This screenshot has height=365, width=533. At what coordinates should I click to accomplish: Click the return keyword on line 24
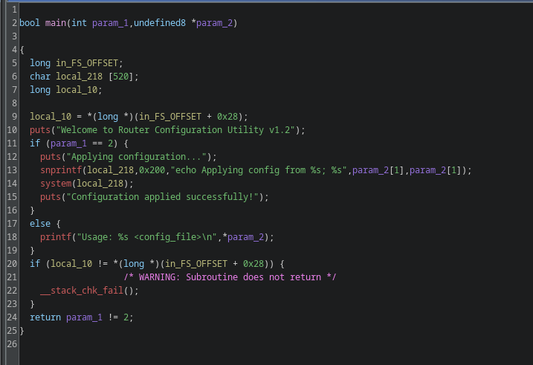pyautogui.click(x=45, y=317)
